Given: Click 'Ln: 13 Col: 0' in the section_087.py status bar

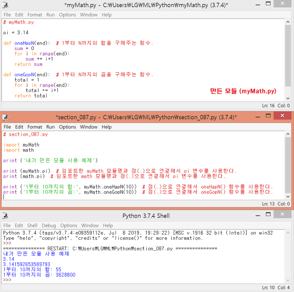Looking at the screenshot, I should click(276, 204).
